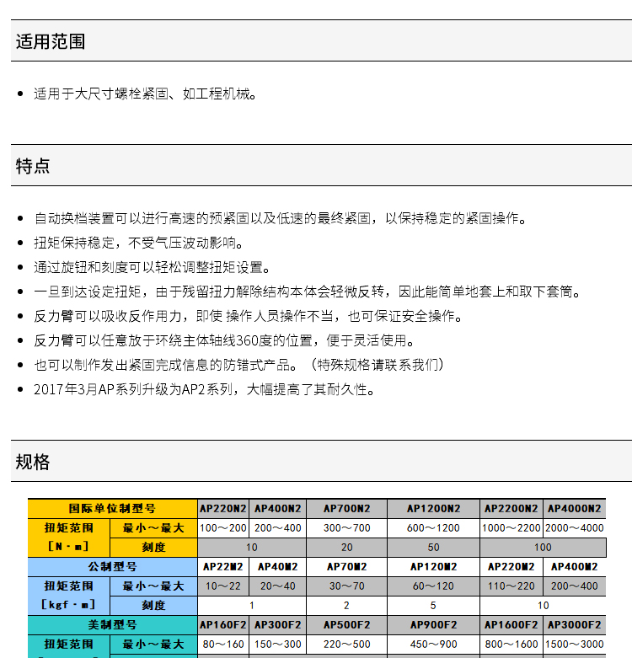Click the 2000～4000 torque range cell
632x658 pixels.
(575, 528)
